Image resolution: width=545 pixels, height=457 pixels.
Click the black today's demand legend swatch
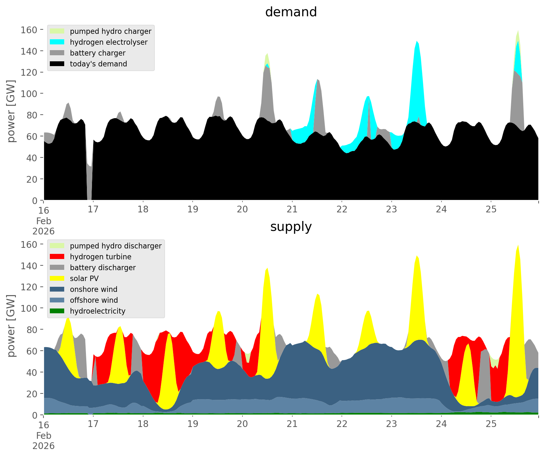[57, 64]
